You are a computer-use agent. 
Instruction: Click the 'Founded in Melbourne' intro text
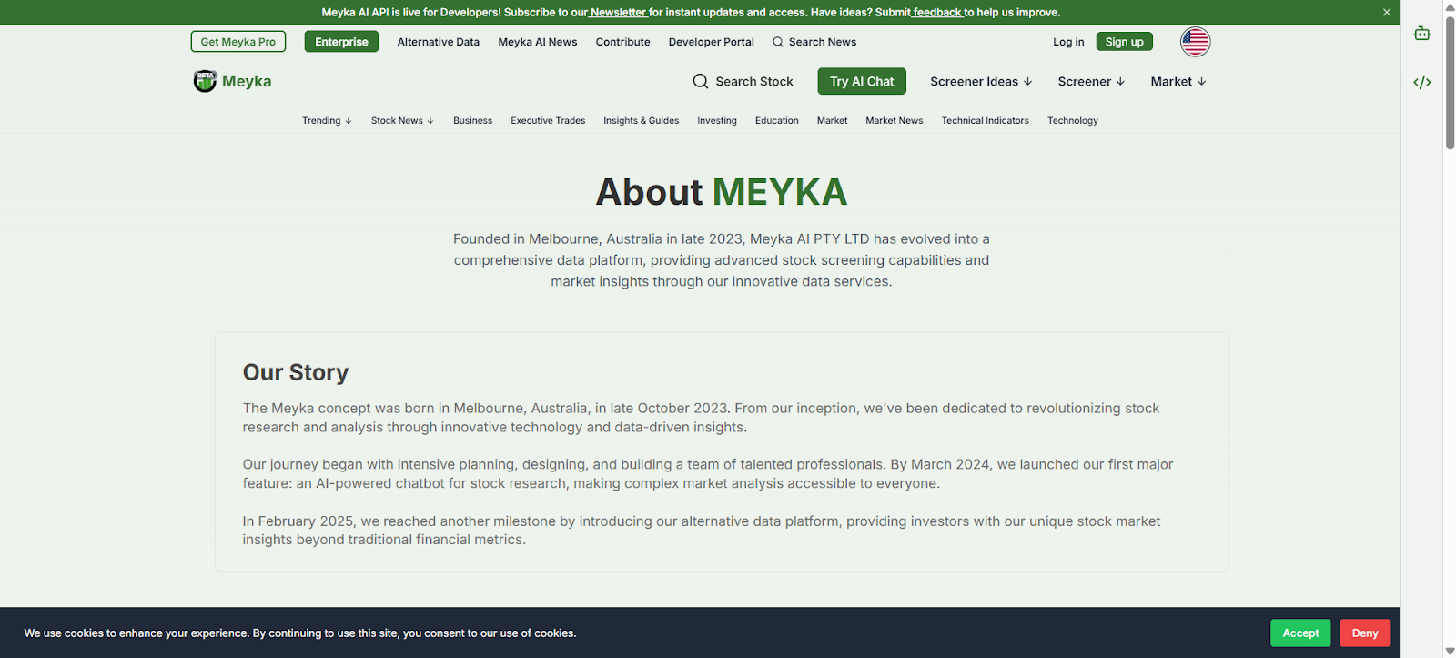[722, 260]
